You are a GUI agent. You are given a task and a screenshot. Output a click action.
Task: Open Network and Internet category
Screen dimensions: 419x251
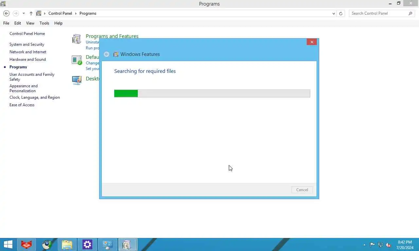pyautogui.click(x=28, y=52)
